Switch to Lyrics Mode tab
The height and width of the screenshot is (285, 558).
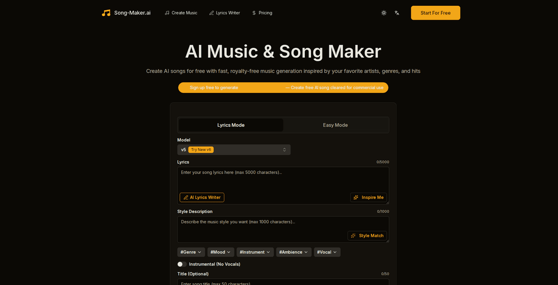231,125
